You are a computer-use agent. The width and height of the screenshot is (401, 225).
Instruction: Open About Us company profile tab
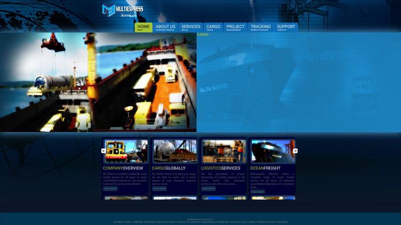tap(166, 27)
